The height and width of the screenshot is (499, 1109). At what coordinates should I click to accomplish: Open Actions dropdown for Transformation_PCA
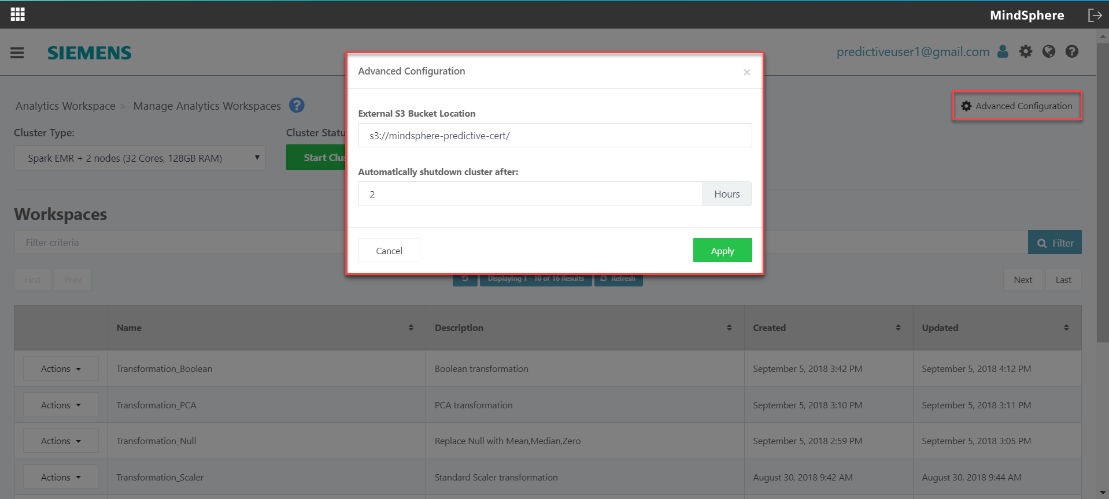tap(61, 405)
